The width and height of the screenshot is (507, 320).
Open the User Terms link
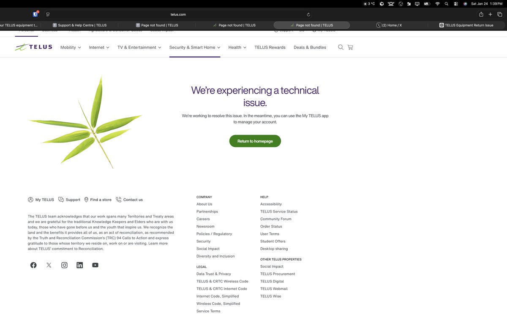click(270, 234)
